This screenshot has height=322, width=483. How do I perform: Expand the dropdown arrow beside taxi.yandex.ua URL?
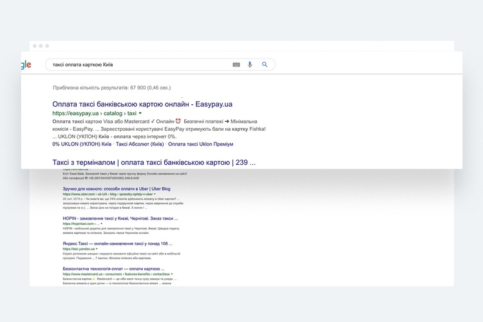97,249
